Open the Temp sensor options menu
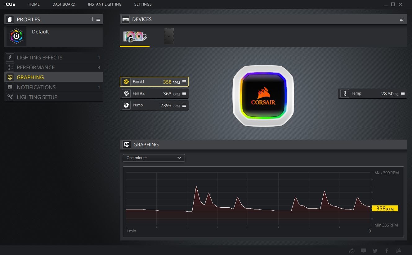The image size is (412, 255). [x=403, y=93]
